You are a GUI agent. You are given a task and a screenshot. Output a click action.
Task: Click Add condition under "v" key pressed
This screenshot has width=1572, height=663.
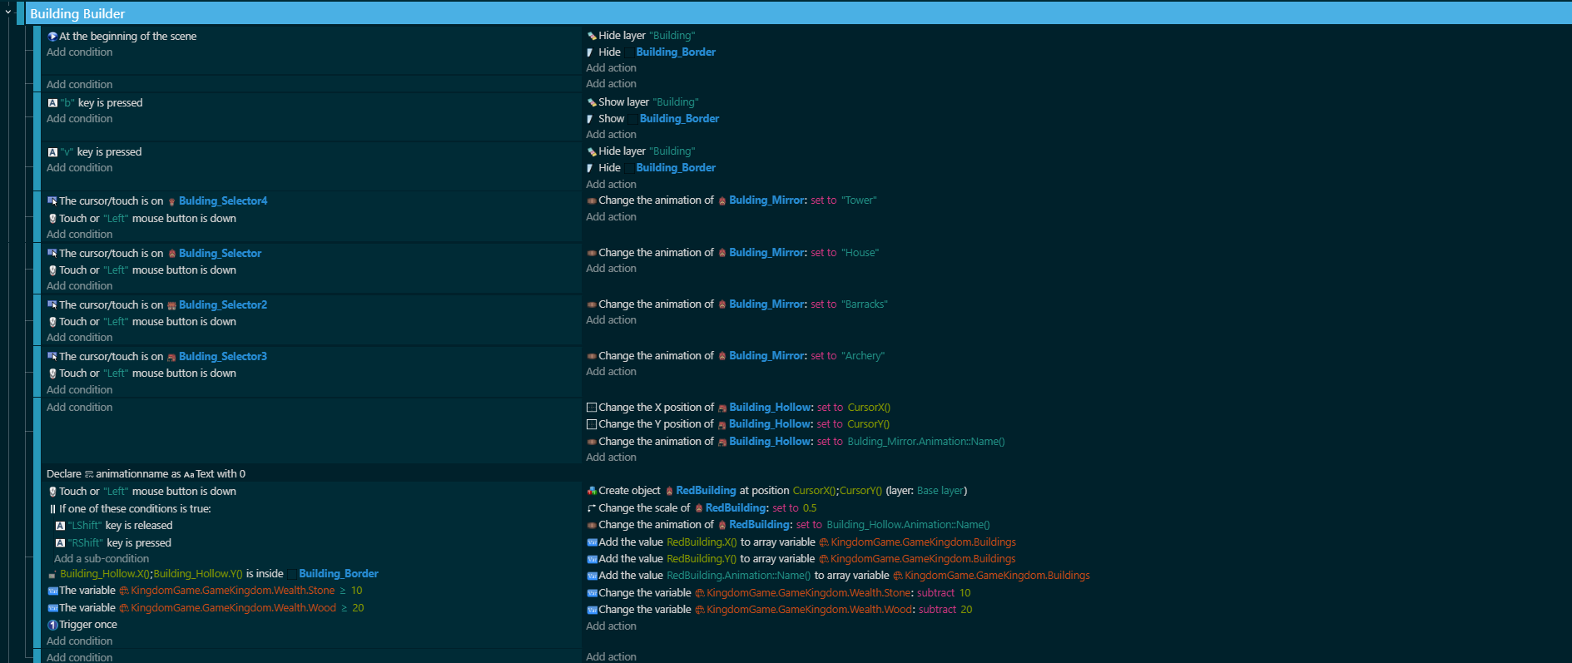click(79, 168)
